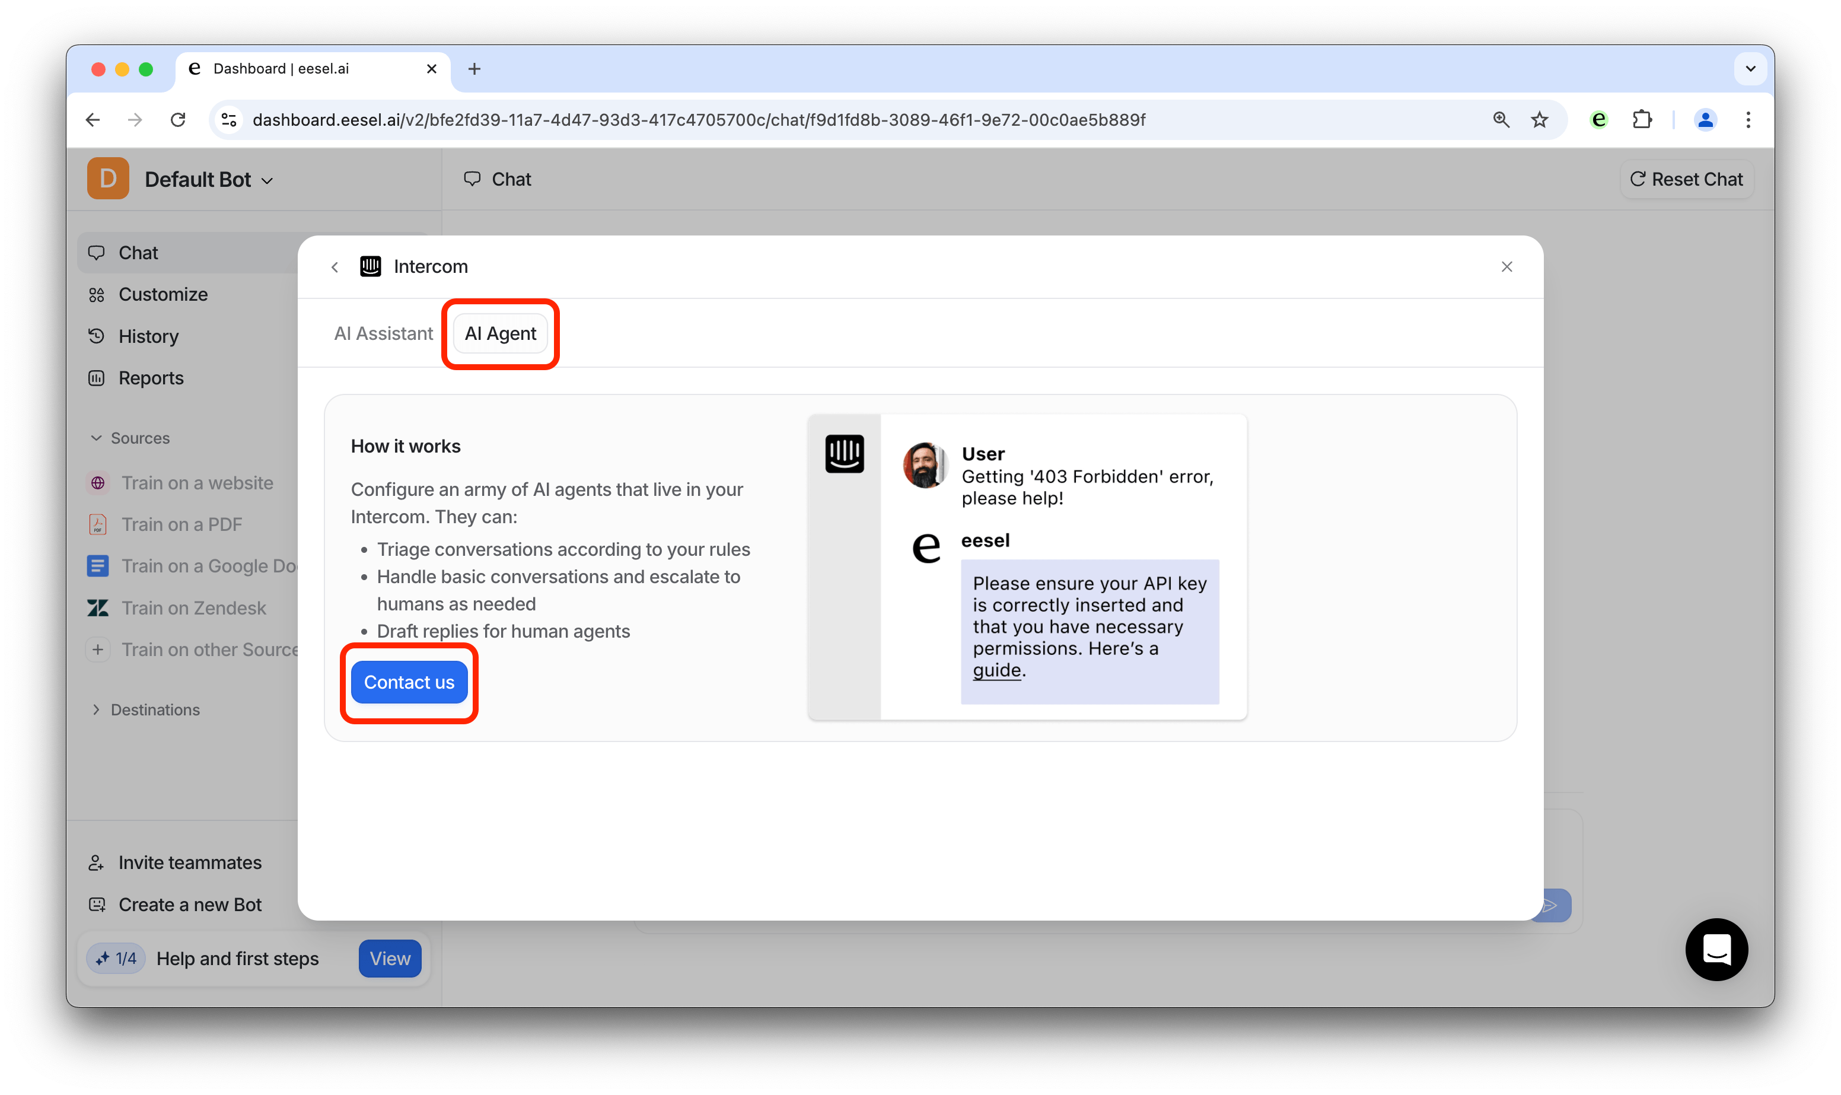This screenshot has height=1095, width=1841.
Task: Click the Intercom icon in preview panel
Action: (845, 454)
